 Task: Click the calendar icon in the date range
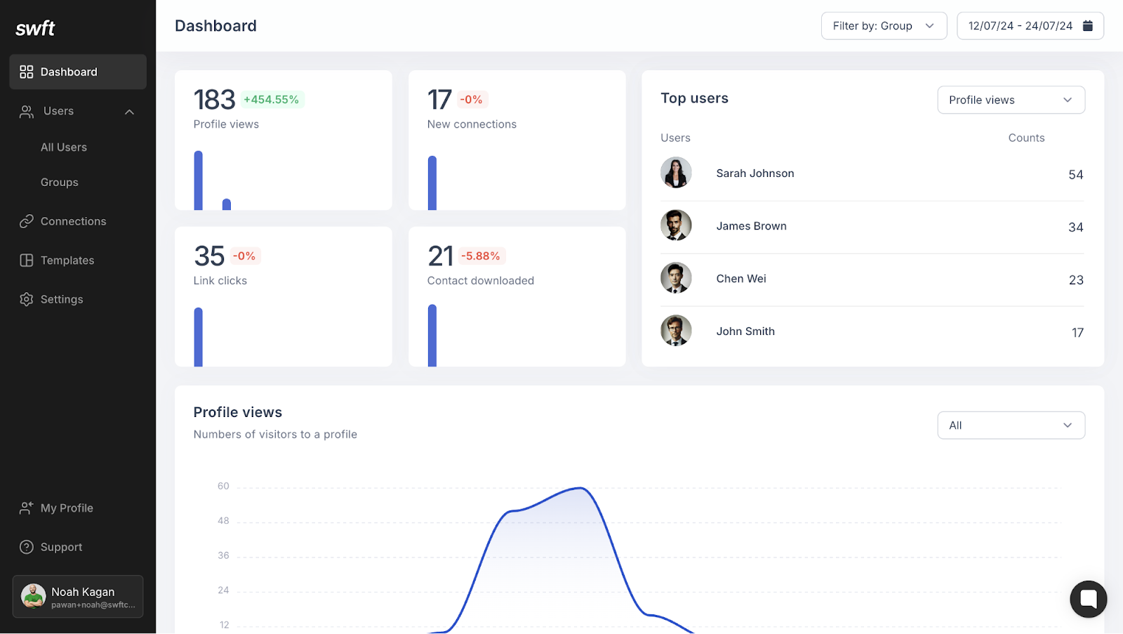click(x=1088, y=25)
